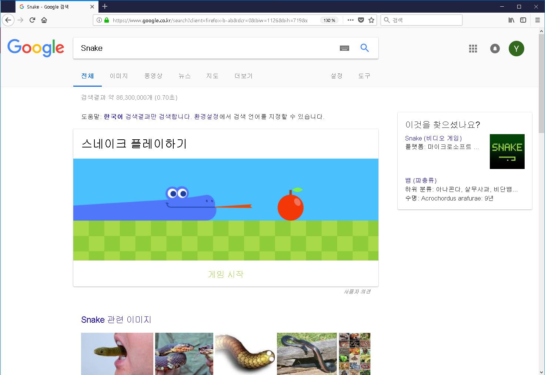Go back using the browser back arrow
This screenshot has width=545, height=375.
pos(8,20)
